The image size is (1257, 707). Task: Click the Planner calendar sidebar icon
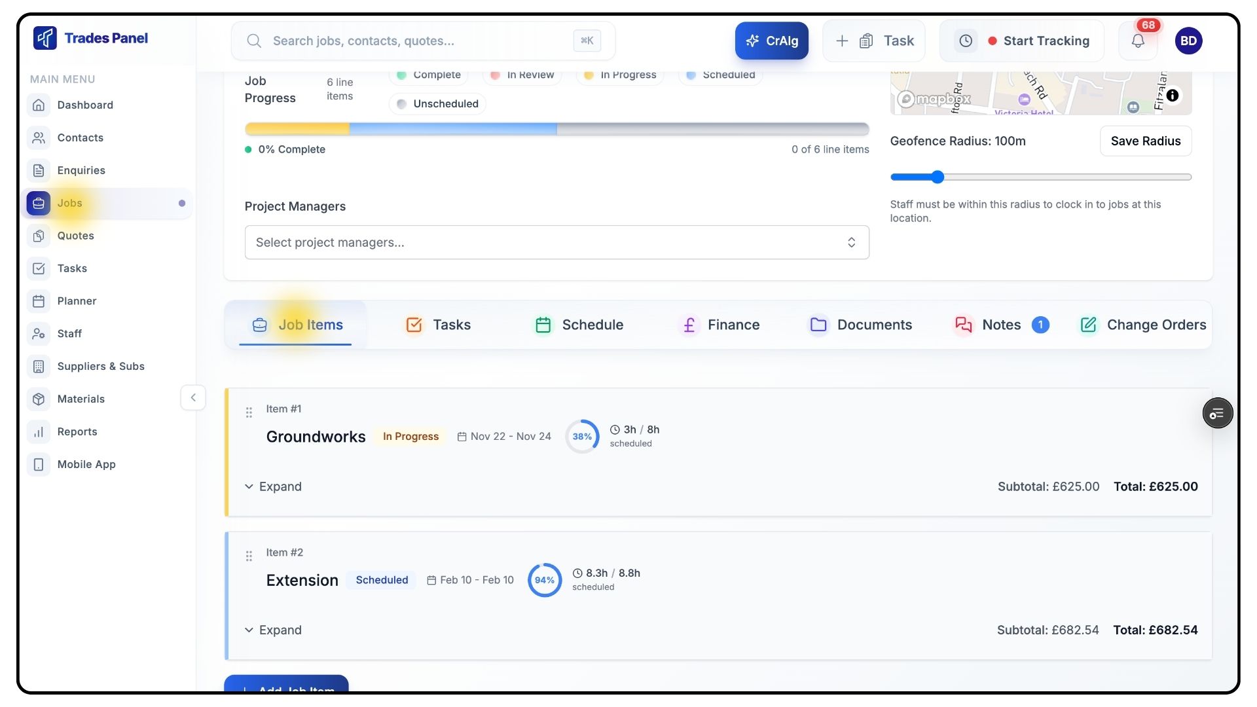pyautogui.click(x=39, y=301)
